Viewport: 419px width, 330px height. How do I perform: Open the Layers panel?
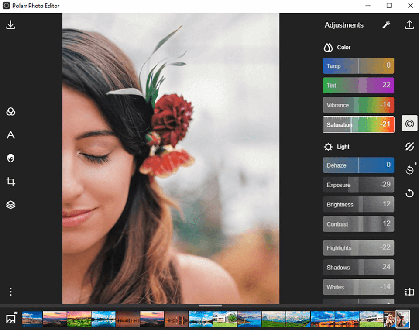click(10, 204)
